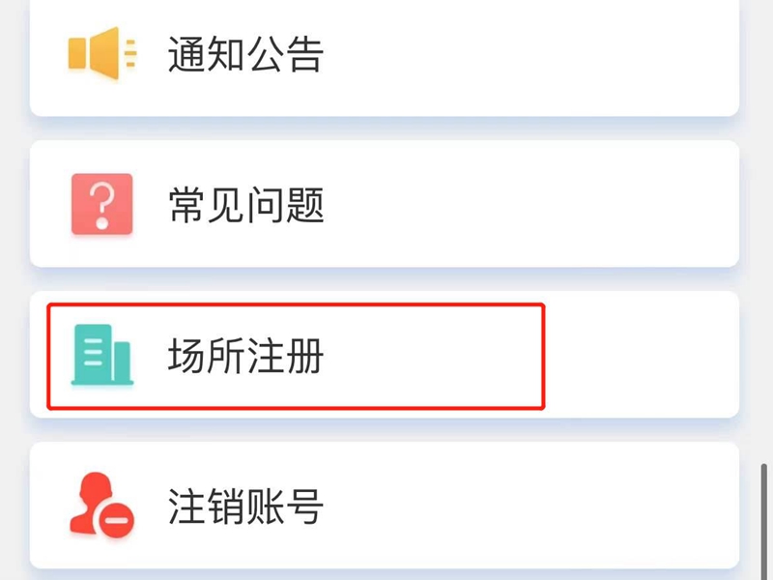Select the 常见问题 text label
This screenshot has width=773, height=580.
245,205
